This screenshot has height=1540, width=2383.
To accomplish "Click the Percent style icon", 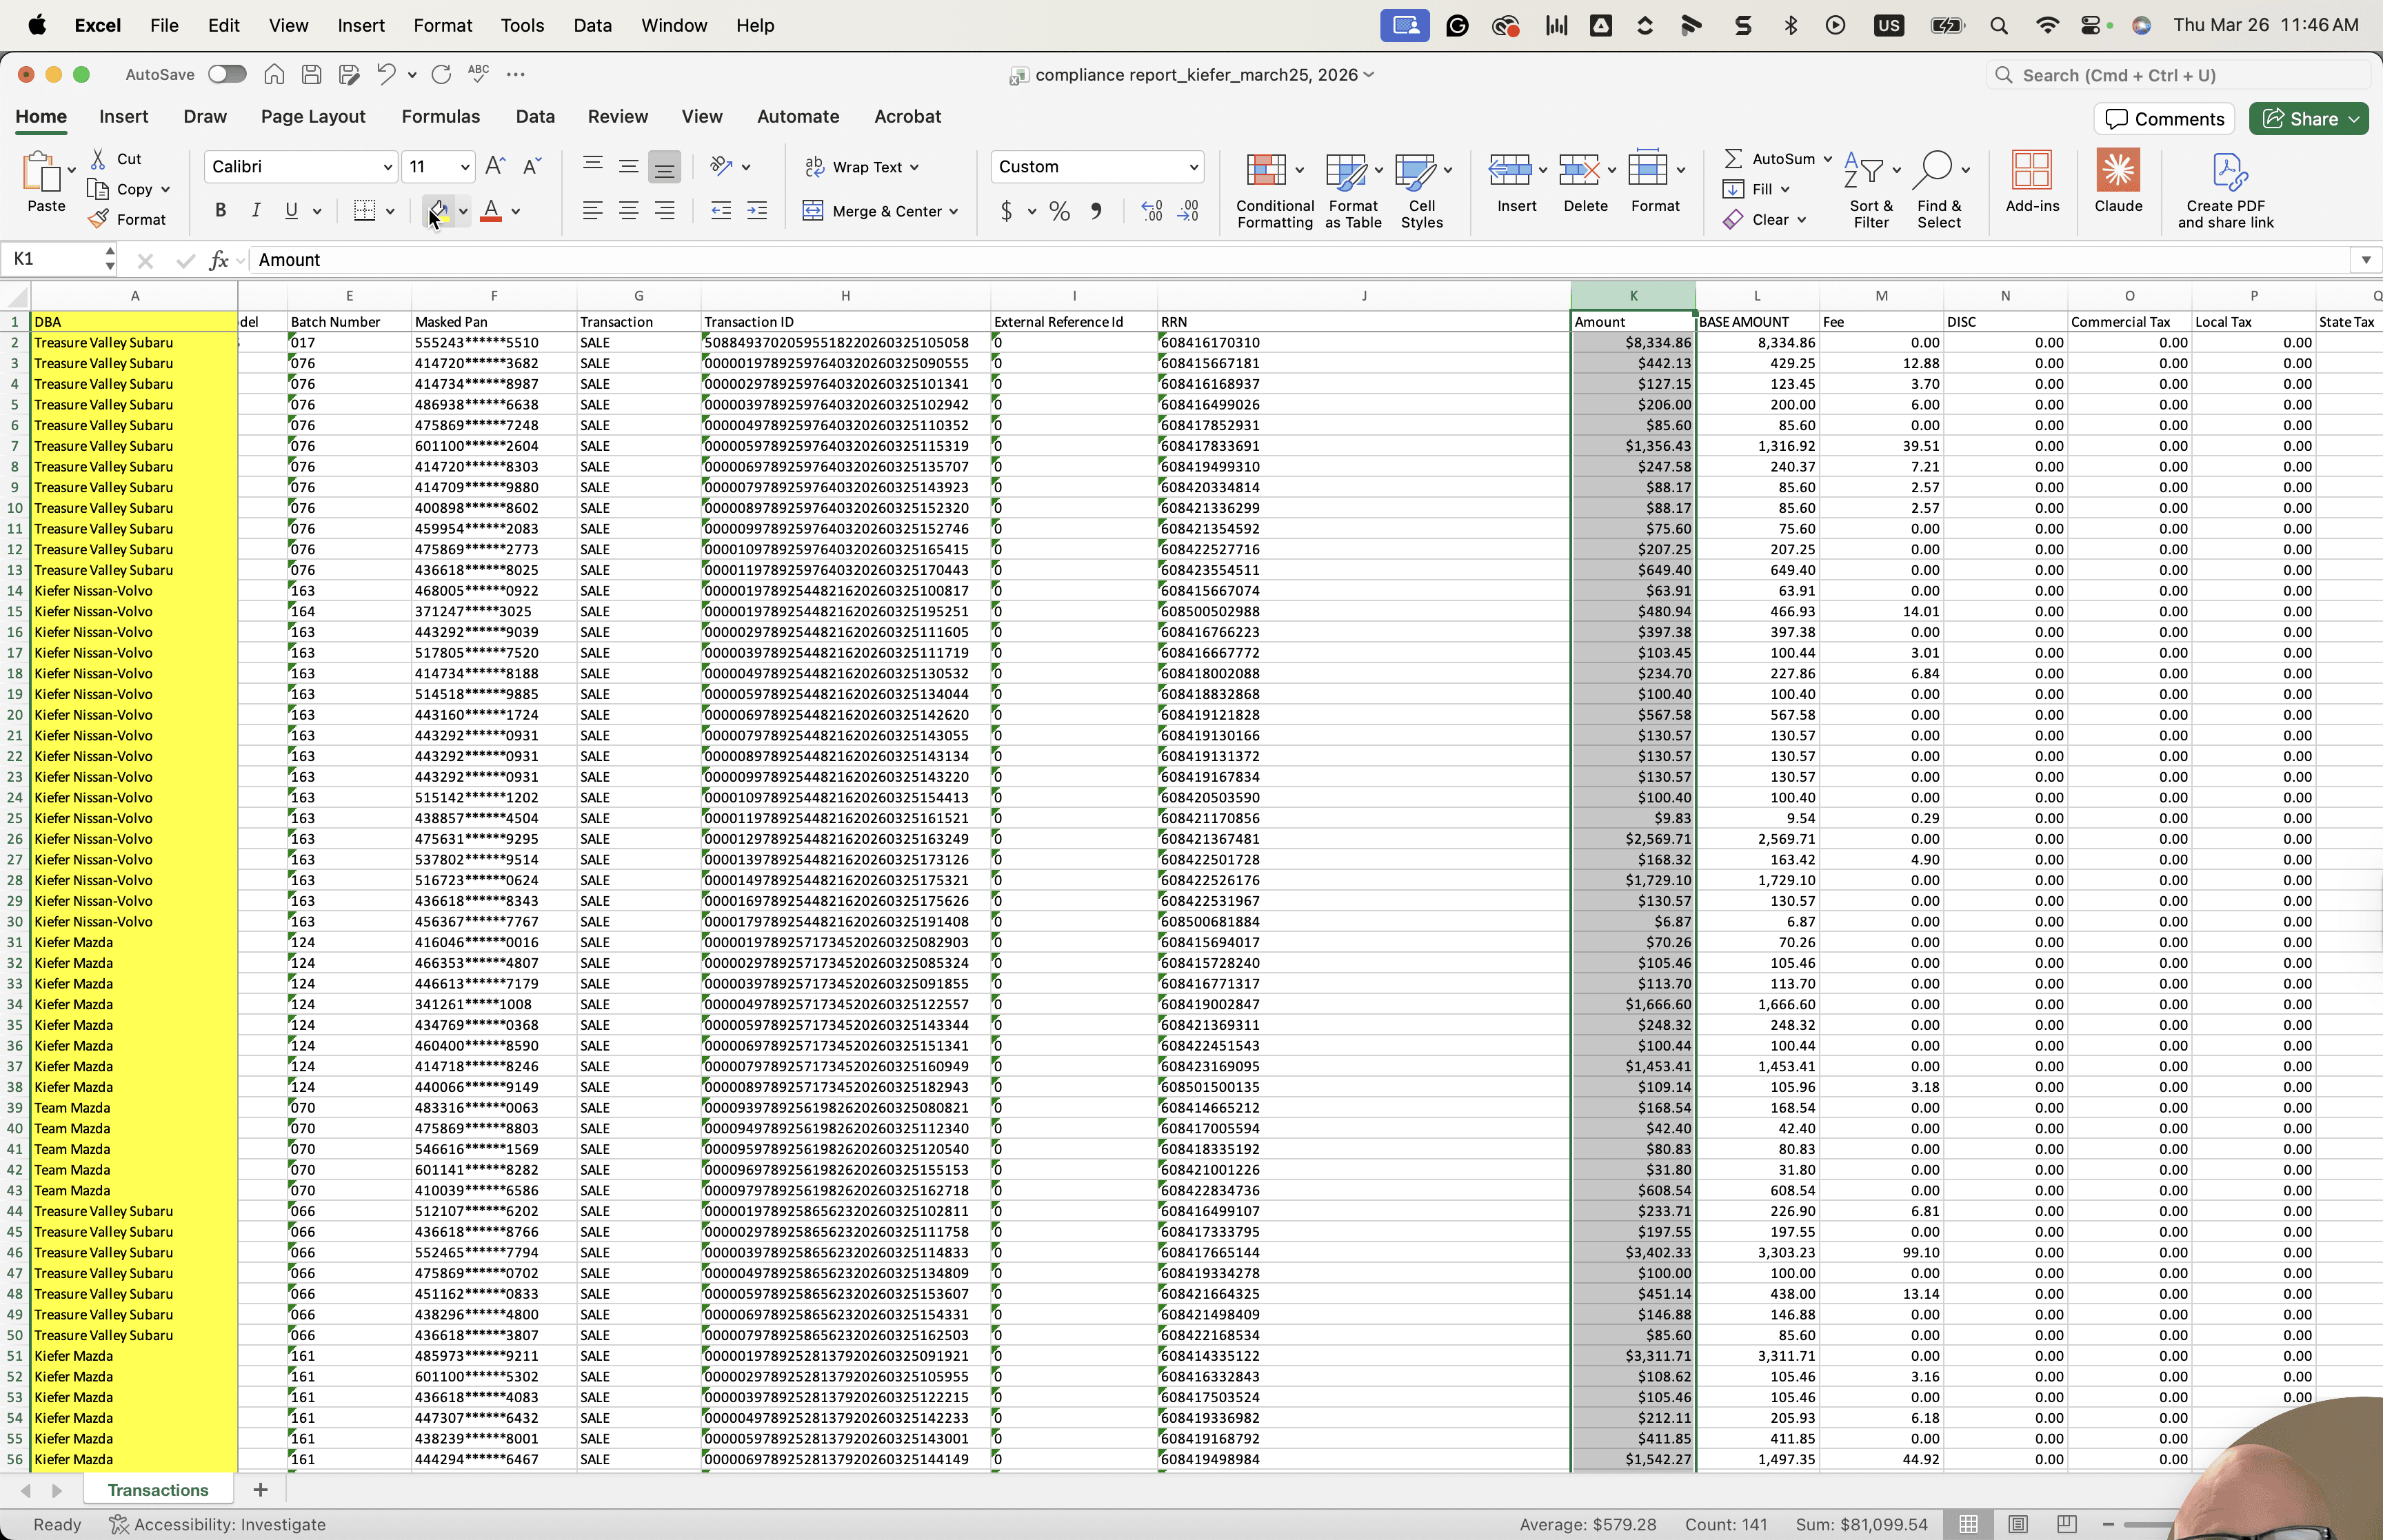I will pos(1060,211).
